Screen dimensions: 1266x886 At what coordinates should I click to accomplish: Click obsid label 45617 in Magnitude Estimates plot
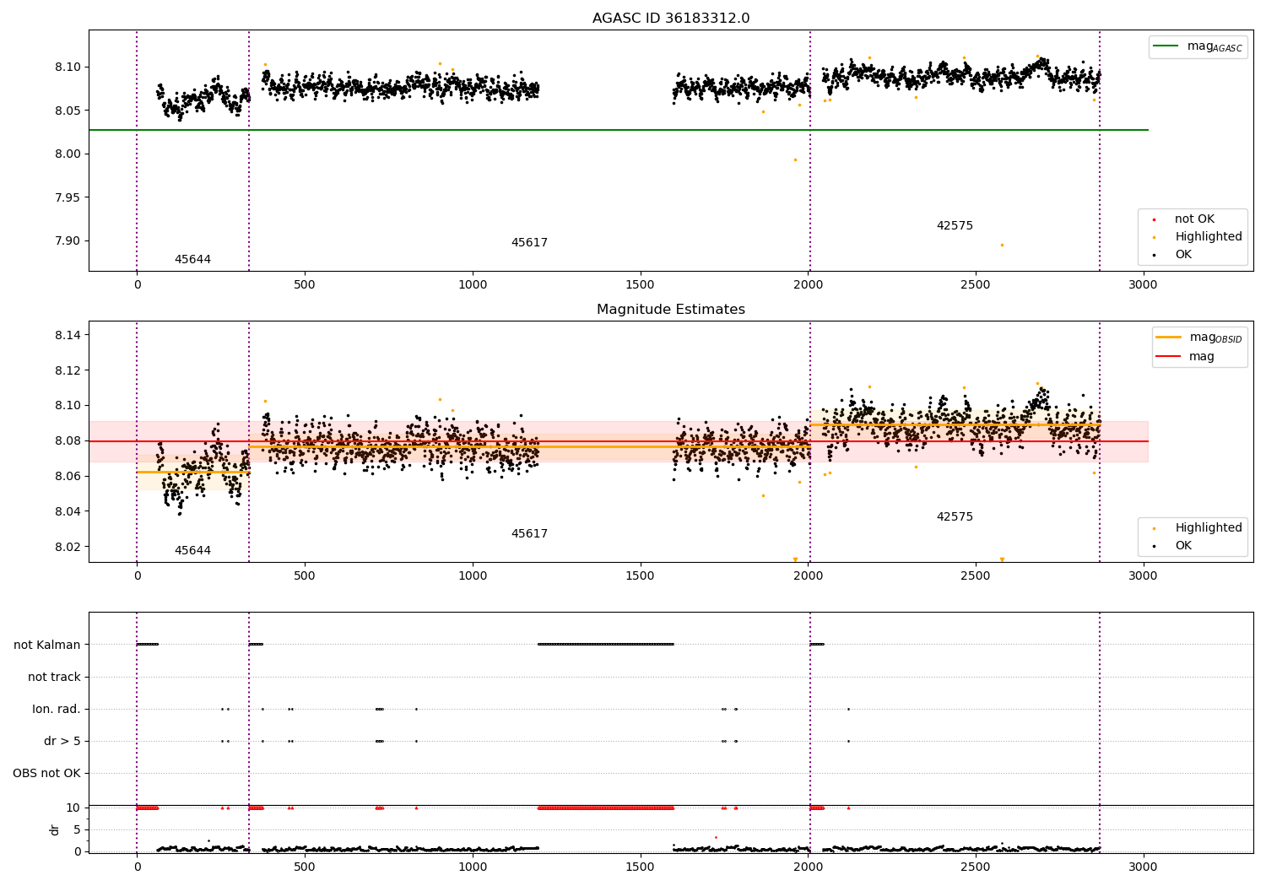[529, 534]
